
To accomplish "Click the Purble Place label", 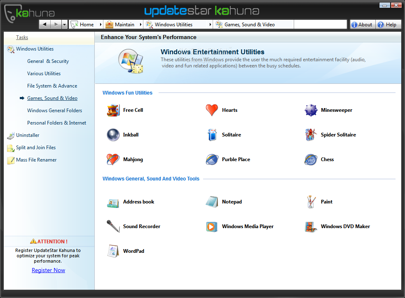I will (x=236, y=159).
